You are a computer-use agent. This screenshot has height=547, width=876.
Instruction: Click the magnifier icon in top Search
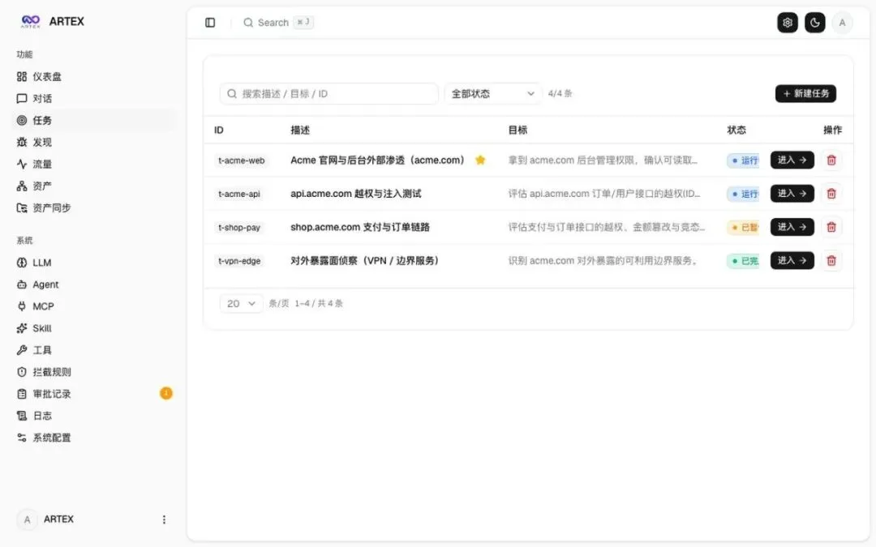tap(248, 23)
